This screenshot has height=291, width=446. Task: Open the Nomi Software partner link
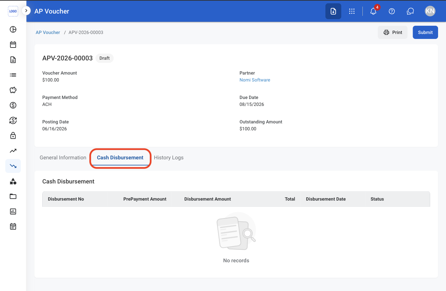coord(255,80)
